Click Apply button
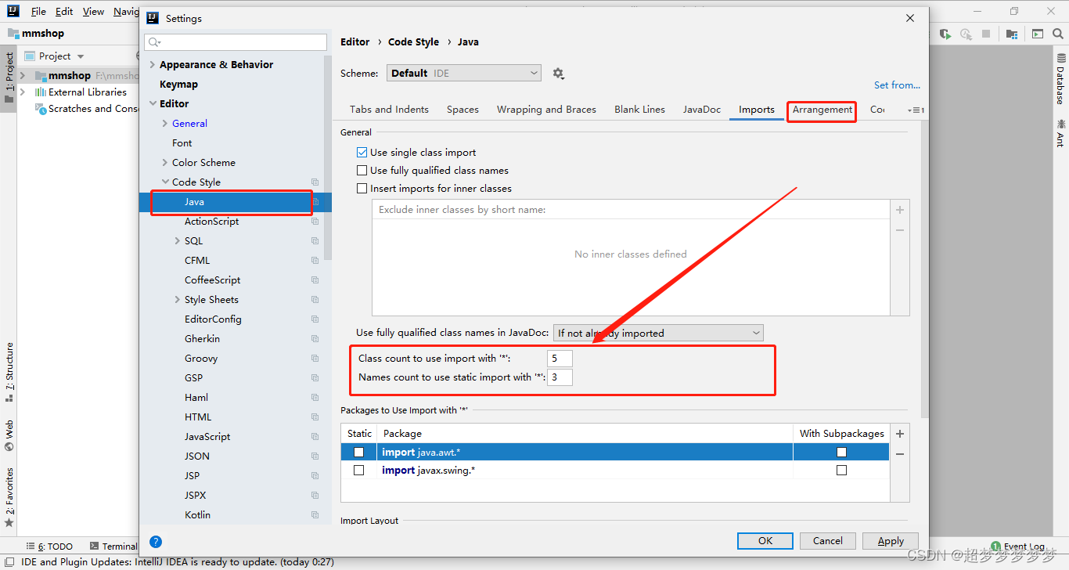1069x570 pixels. point(891,541)
